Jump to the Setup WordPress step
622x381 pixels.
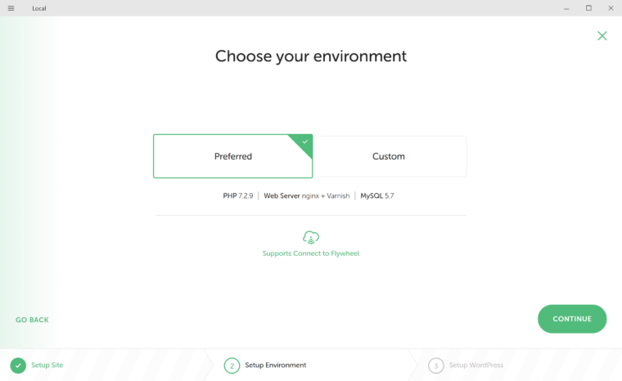pos(476,365)
